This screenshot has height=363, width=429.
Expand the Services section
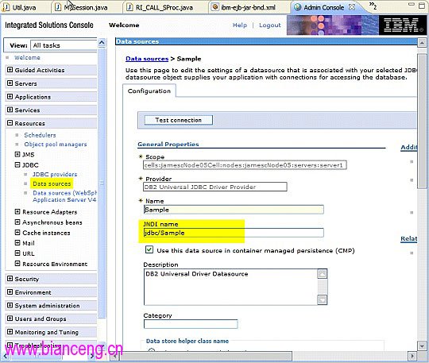(x=10, y=110)
